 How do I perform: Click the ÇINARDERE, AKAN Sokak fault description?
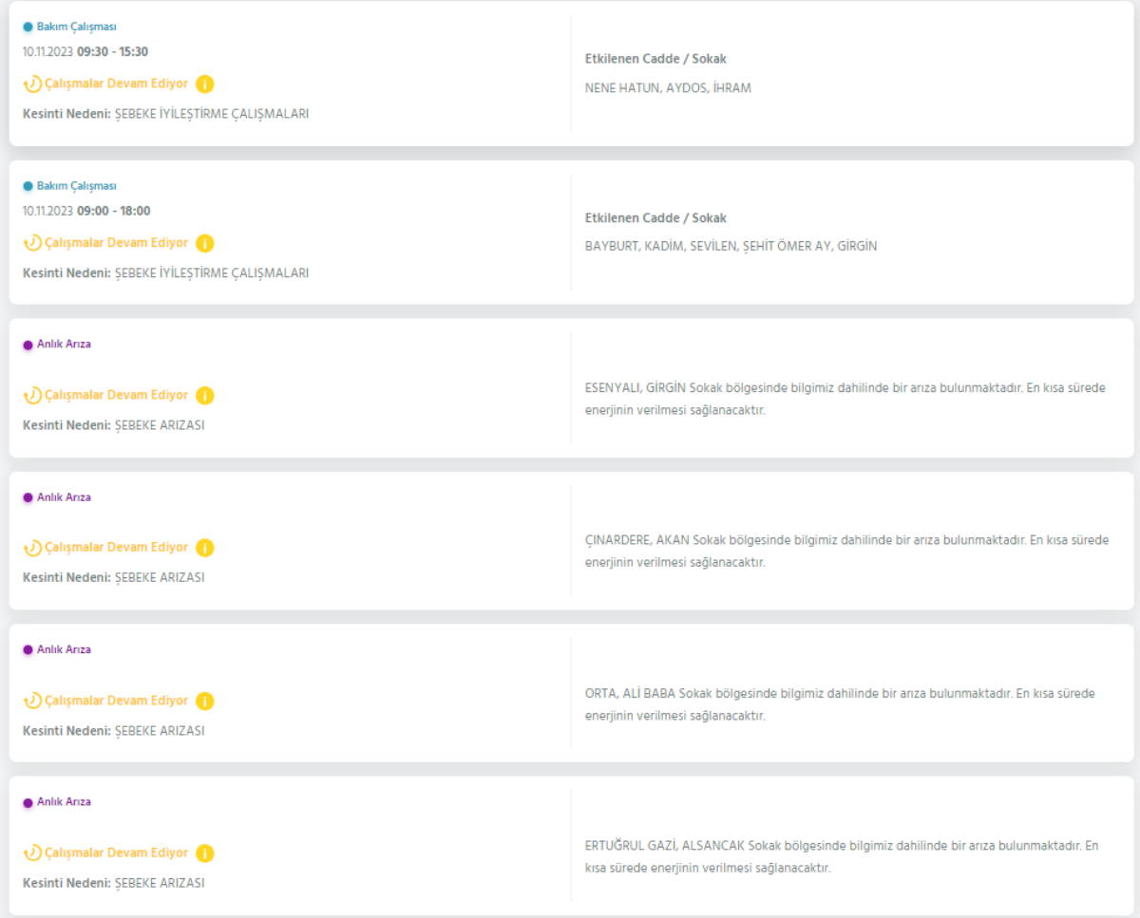[x=845, y=551]
